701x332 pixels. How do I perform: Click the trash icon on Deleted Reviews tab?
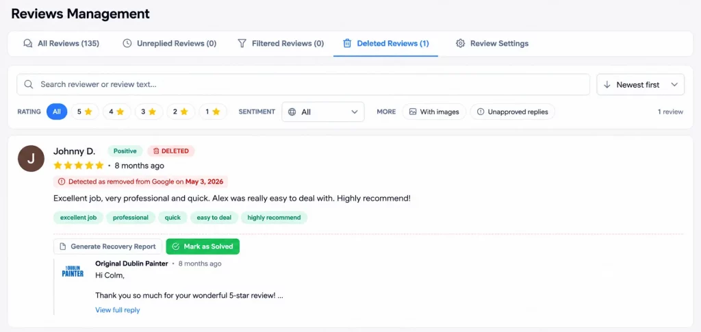tap(347, 43)
